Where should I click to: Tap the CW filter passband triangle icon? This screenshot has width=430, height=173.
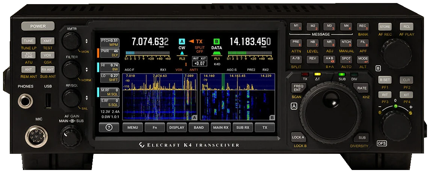coord(182,53)
